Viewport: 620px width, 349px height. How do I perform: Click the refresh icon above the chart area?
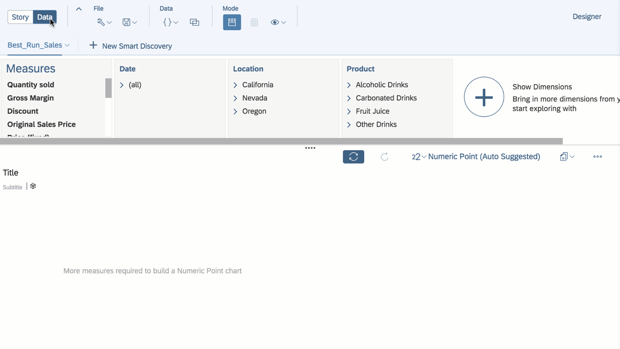[353, 156]
